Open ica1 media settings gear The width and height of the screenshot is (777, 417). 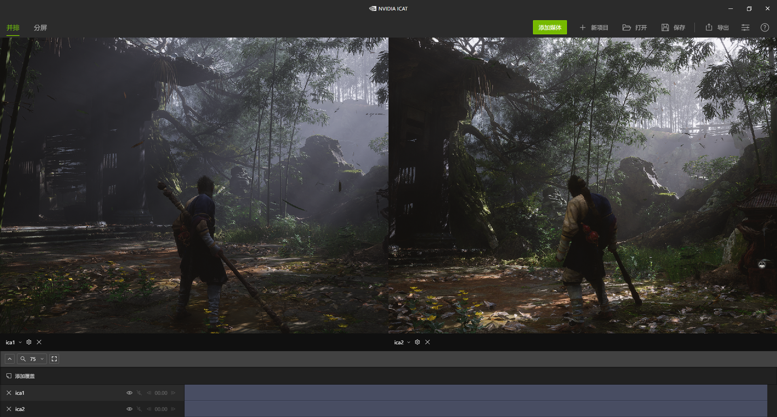click(x=28, y=342)
